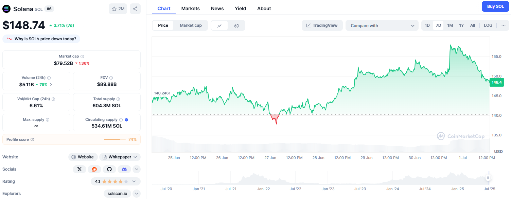511x199 pixels.
Task: Select Price chart mode
Action: (x=163, y=25)
